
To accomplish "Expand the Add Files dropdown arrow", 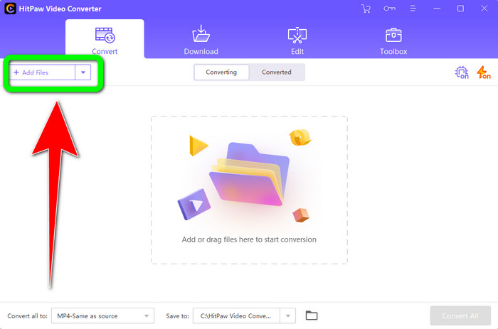I will pos(83,72).
